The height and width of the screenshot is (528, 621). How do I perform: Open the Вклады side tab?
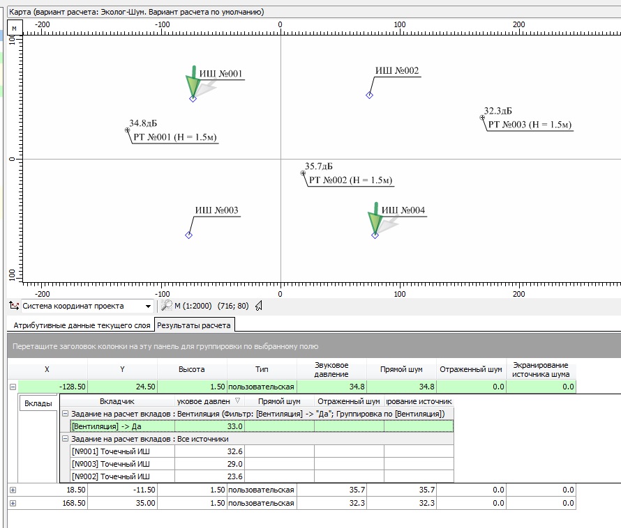[x=38, y=403]
